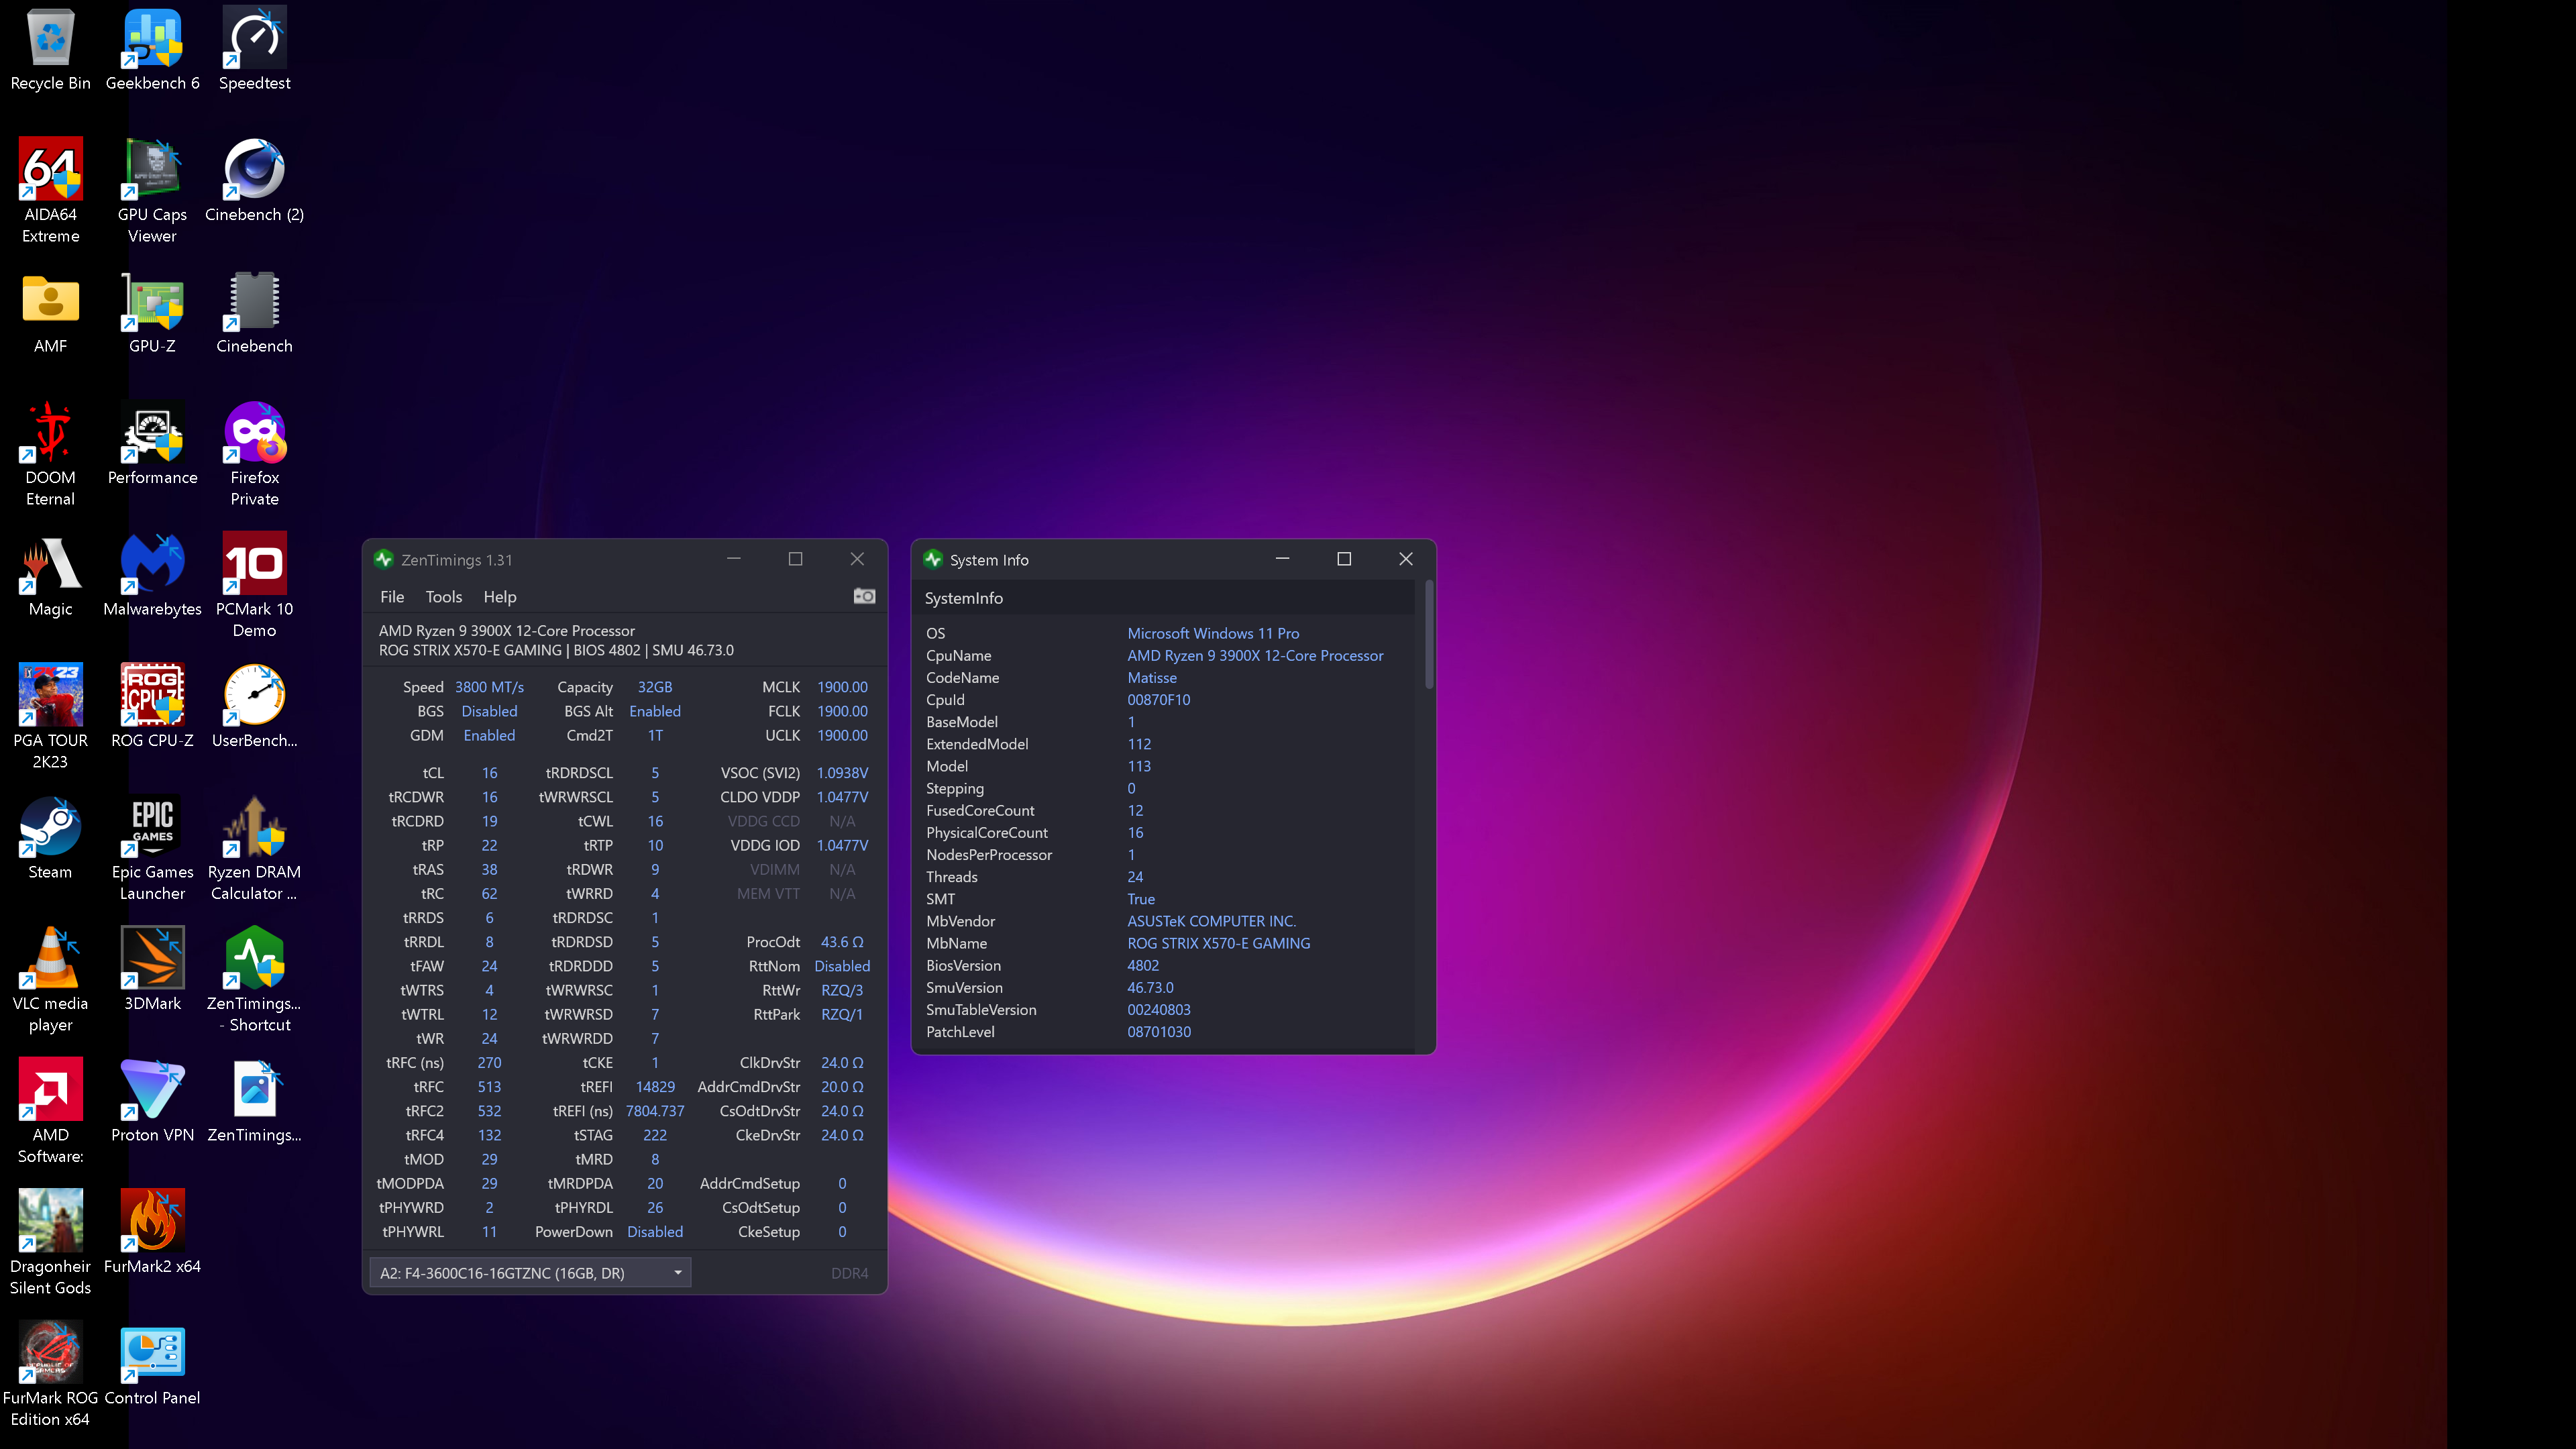Click the ZenTimings screenshot camera icon

[864, 597]
